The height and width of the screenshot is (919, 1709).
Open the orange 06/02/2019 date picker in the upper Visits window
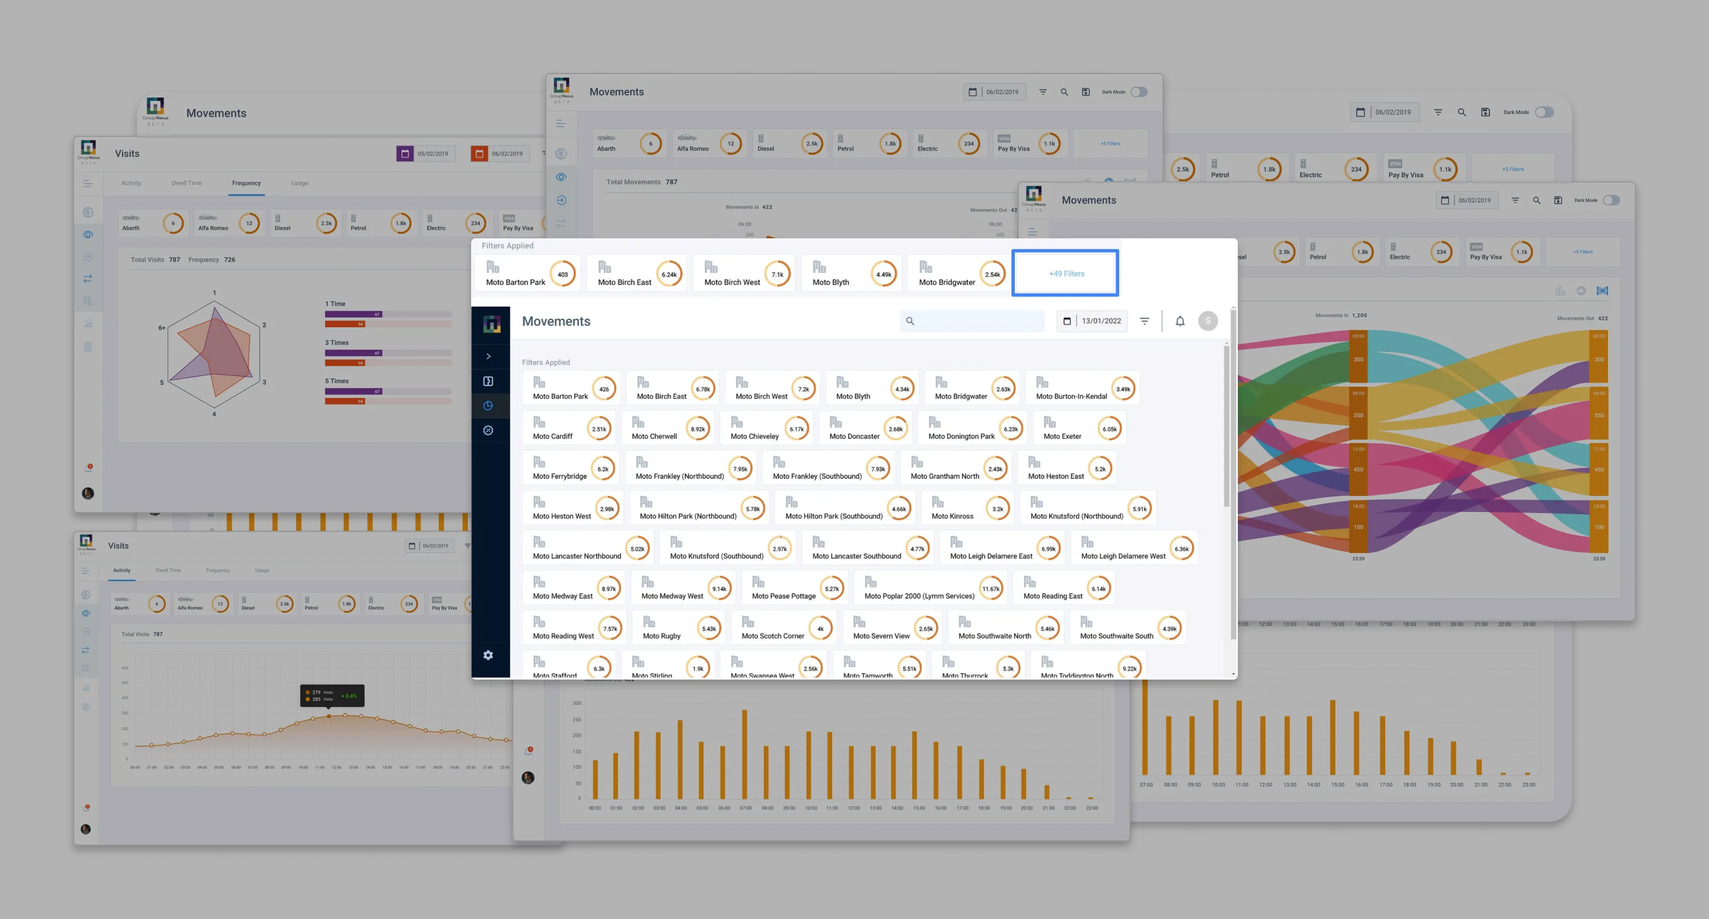(500, 154)
